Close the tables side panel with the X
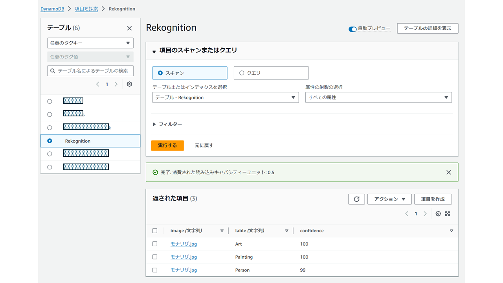503x283 pixels. (x=129, y=28)
